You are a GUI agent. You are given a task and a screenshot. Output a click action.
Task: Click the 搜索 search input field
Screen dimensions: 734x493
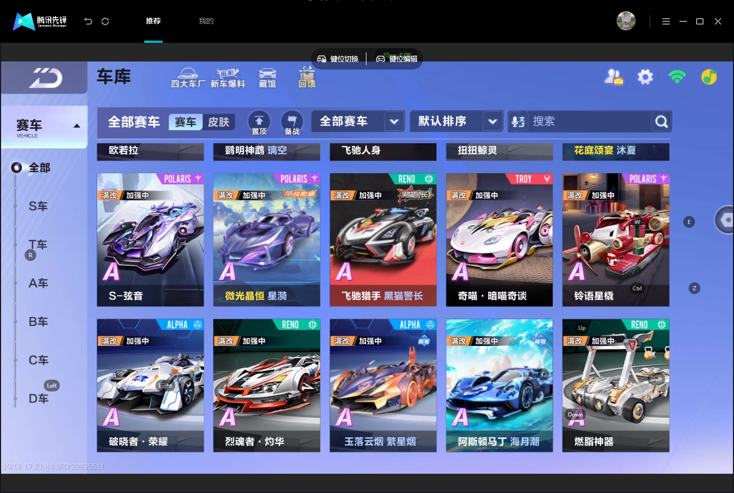pos(590,121)
